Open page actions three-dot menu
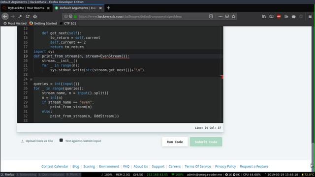 pos(220,16)
